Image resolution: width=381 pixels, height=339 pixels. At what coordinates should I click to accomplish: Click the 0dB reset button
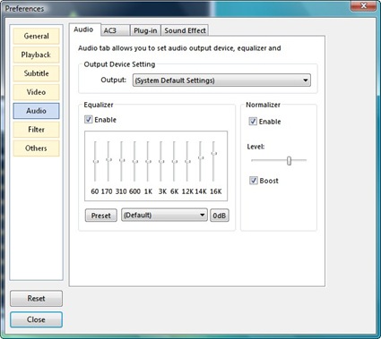(x=220, y=216)
